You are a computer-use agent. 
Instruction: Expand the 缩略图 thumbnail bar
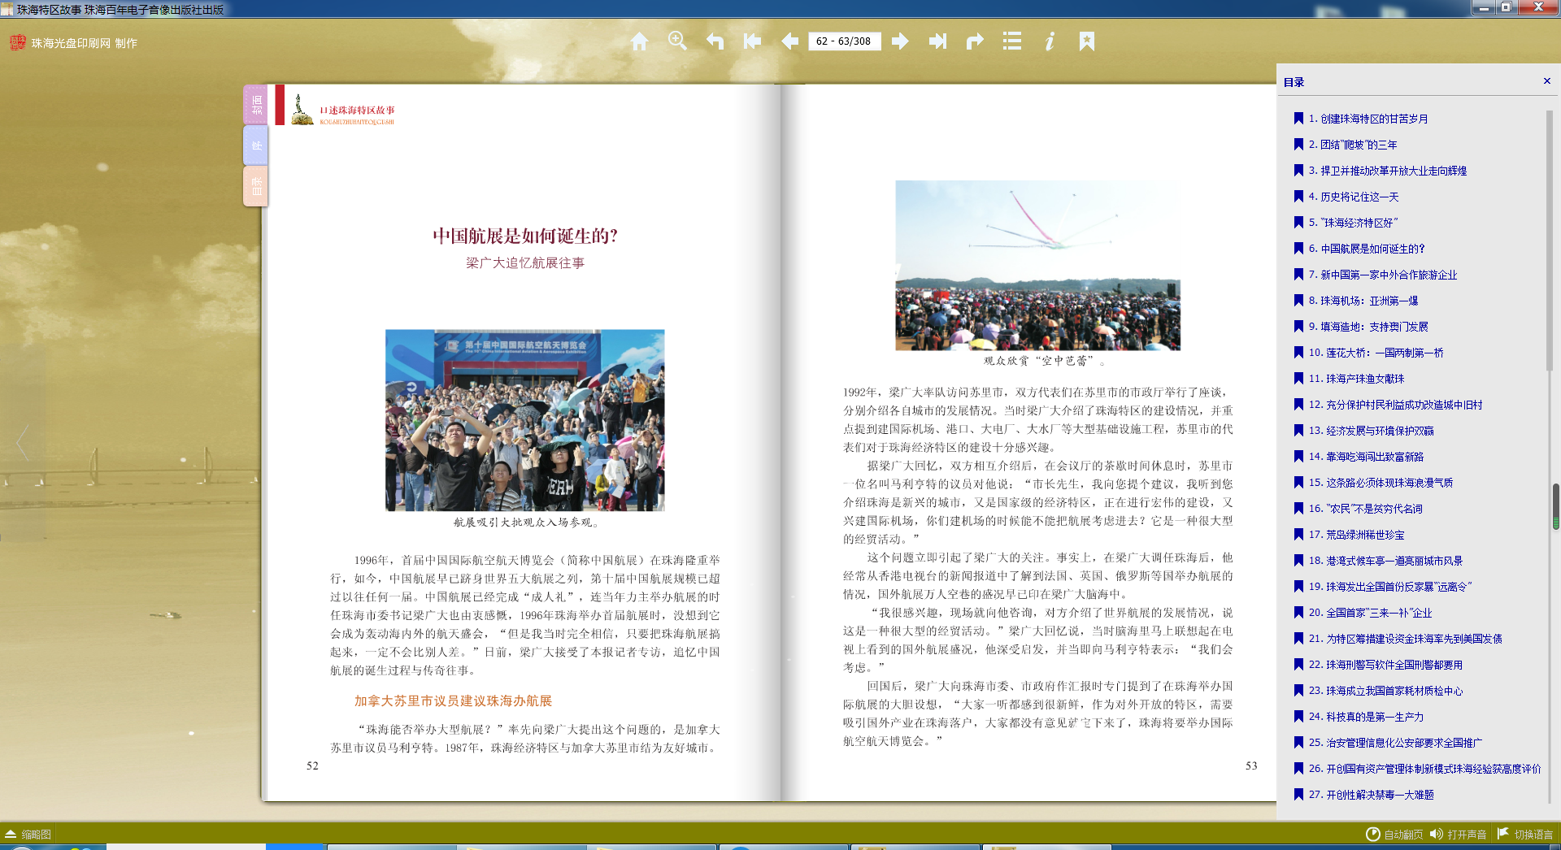pos(28,835)
